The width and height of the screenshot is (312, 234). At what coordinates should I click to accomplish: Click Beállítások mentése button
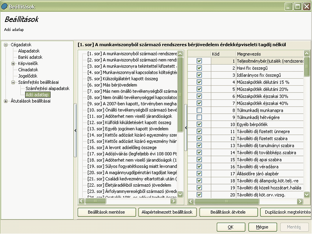(107, 212)
